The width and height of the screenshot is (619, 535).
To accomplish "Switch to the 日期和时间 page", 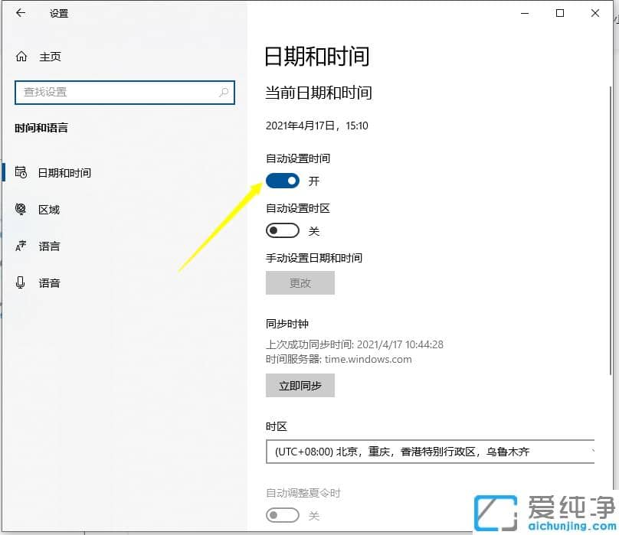I will coord(64,172).
